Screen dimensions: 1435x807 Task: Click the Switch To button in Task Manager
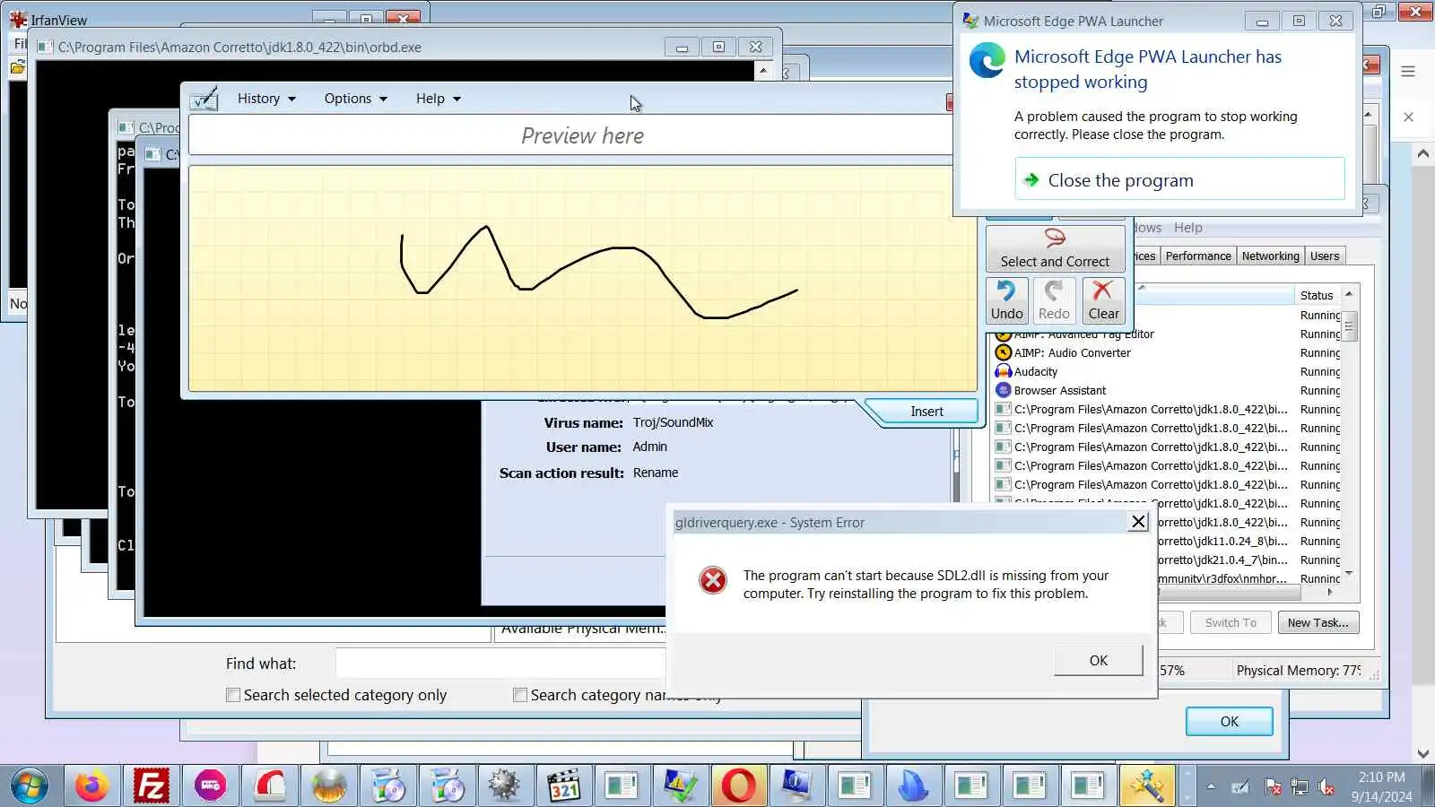[x=1231, y=623]
